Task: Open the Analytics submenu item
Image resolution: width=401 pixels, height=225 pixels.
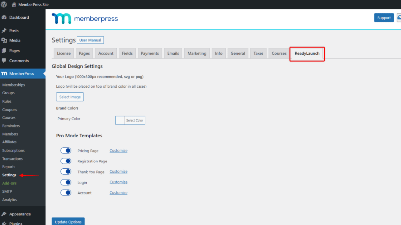Action: [10, 200]
